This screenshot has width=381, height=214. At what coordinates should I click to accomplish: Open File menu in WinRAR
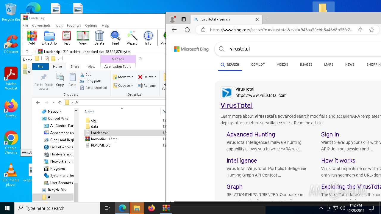(x=25, y=26)
